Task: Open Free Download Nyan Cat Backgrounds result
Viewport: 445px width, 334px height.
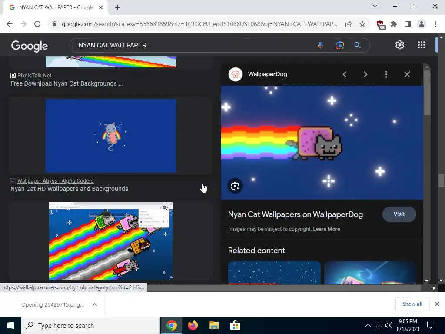Action: coord(66,83)
